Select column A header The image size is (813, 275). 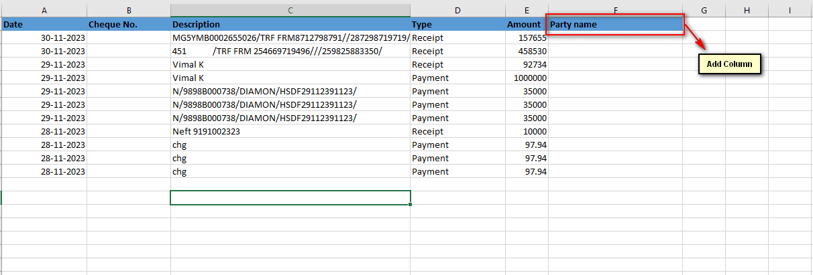point(44,10)
